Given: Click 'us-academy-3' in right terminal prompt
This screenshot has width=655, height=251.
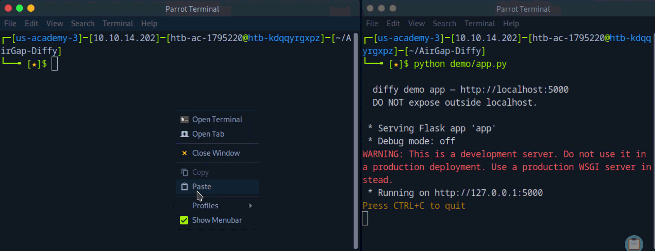Looking at the screenshot, I should (x=409, y=38).
